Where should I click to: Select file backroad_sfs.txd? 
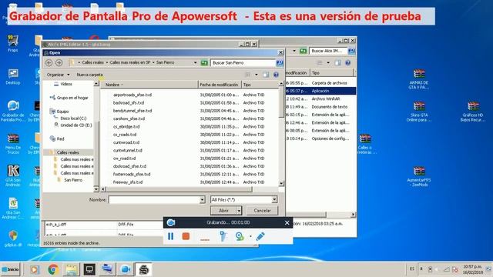tap(129, 102)
